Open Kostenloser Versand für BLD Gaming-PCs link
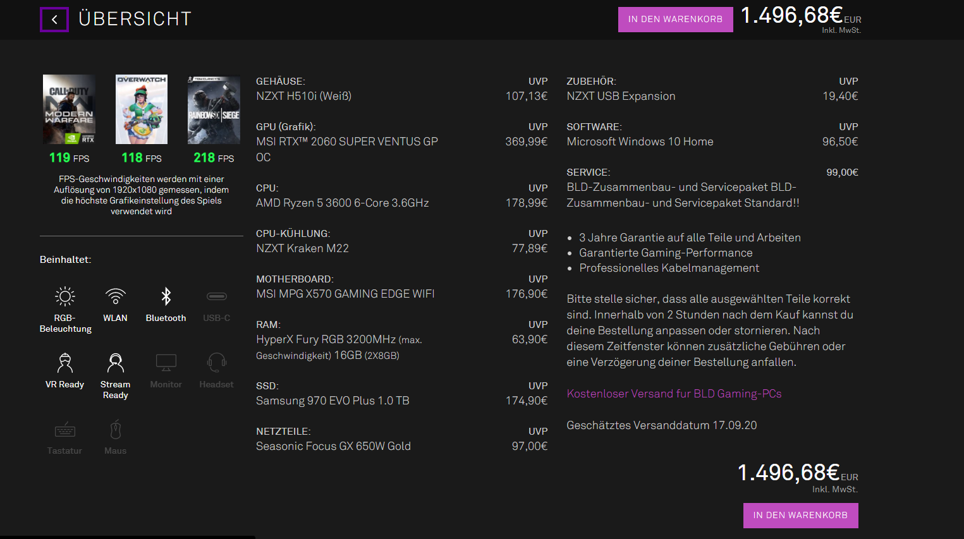 674,394
